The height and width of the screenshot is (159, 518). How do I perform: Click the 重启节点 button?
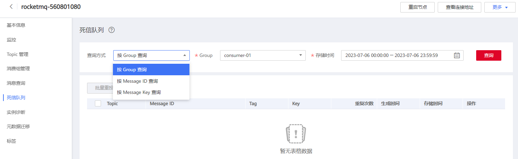tap(418, 7)
